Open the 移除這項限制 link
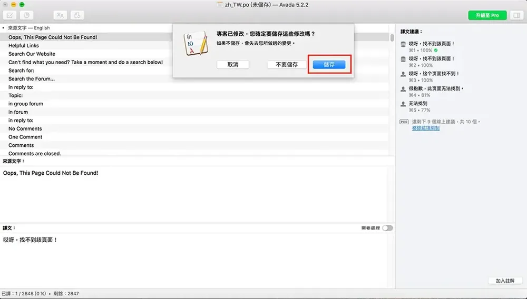 click(x=426, y=128)
